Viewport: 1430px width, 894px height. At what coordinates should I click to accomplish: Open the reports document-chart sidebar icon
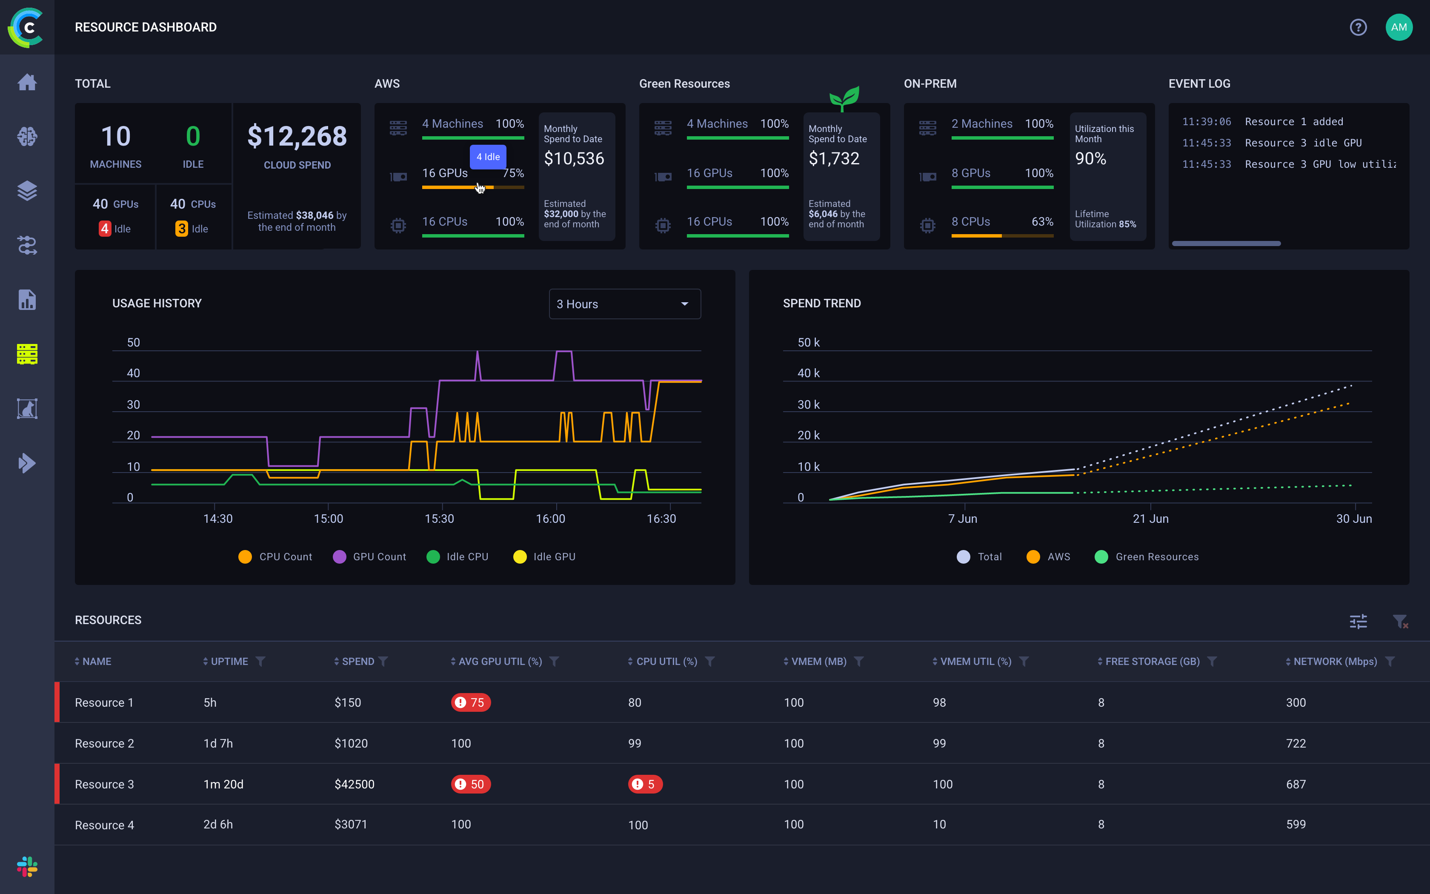pos(27,300)
